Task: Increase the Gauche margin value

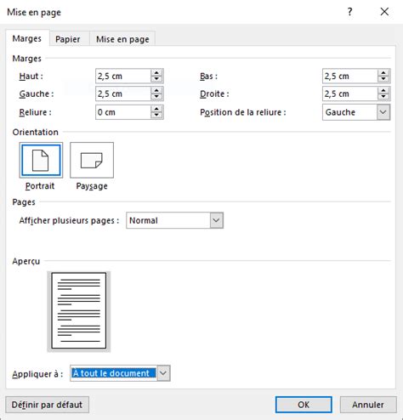Action: (x=156, y=90)
